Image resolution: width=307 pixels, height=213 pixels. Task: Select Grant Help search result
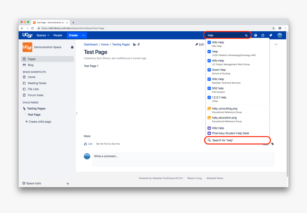[x=218, y=70]
